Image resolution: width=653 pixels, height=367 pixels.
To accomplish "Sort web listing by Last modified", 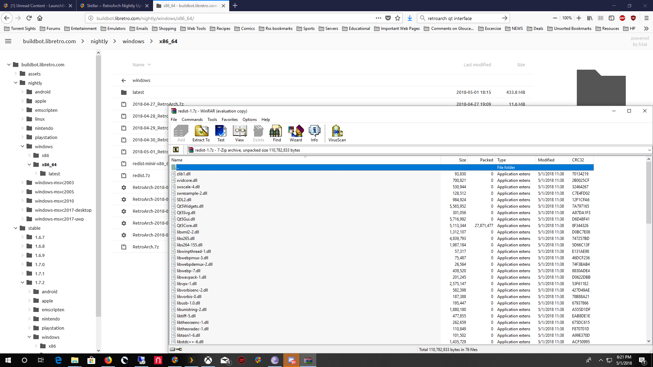I will coord(477,65).
